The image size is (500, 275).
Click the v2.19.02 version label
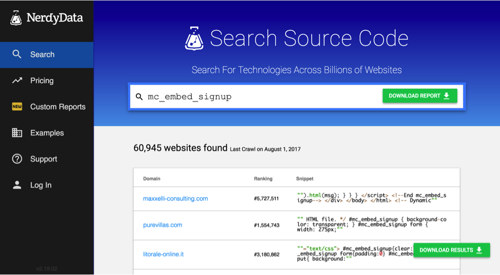[47, 269]
